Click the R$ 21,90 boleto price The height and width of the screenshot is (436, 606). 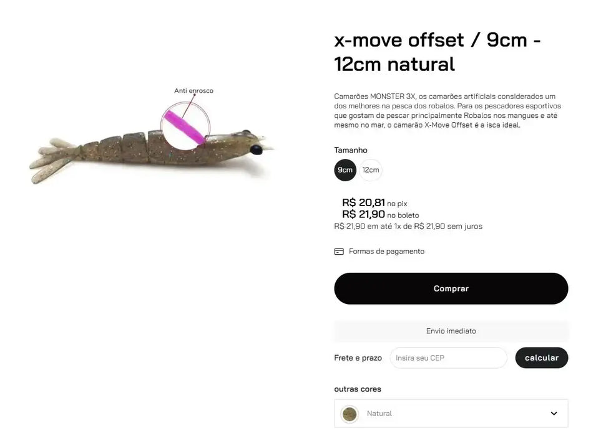tap(363, 214)
